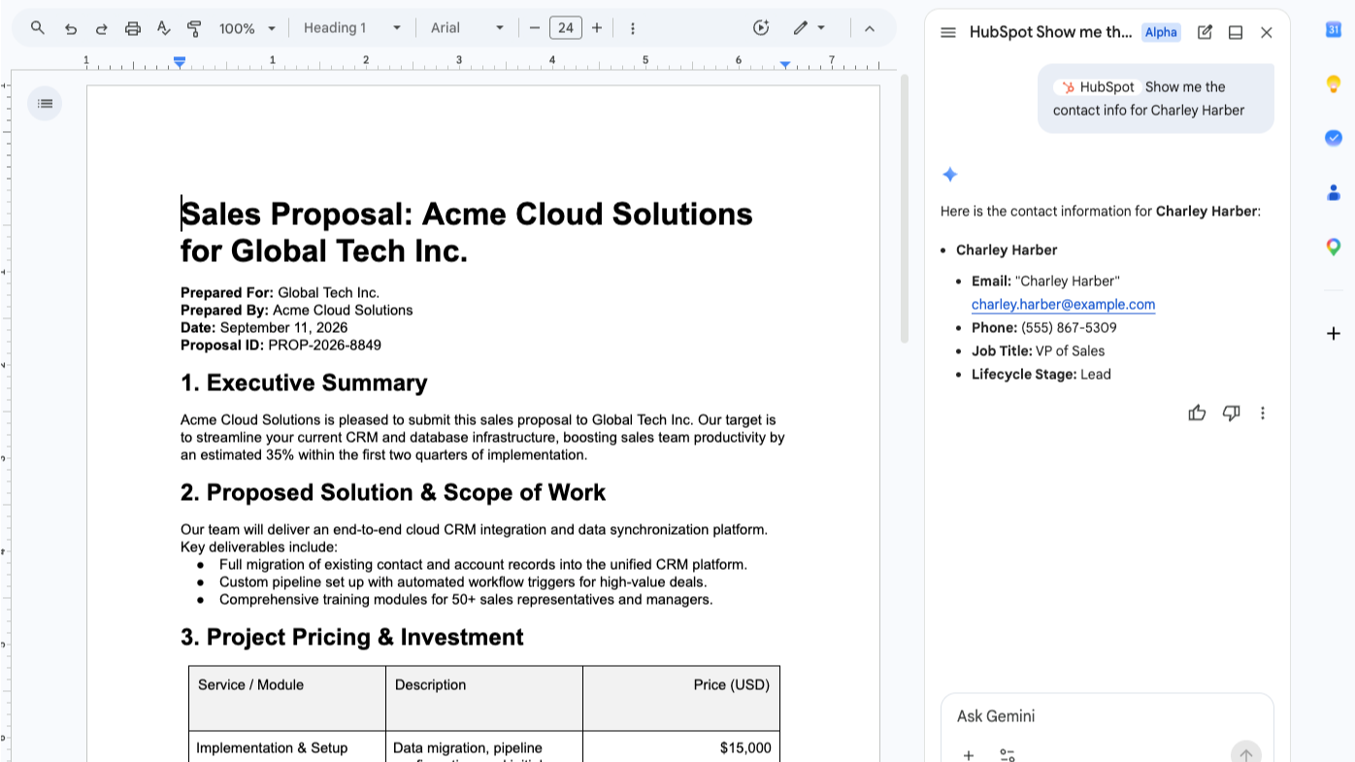The image size is (1355, 762).
Task: Get add-ons with plus icon
Action: click(1334, 334)
